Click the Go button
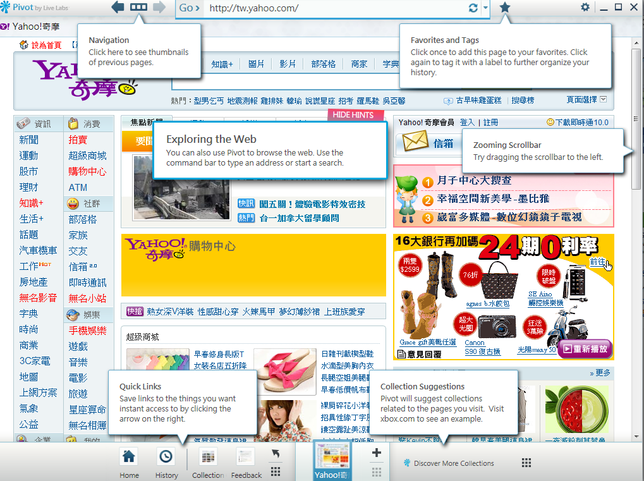644x481 pixels. coord(190,8)
